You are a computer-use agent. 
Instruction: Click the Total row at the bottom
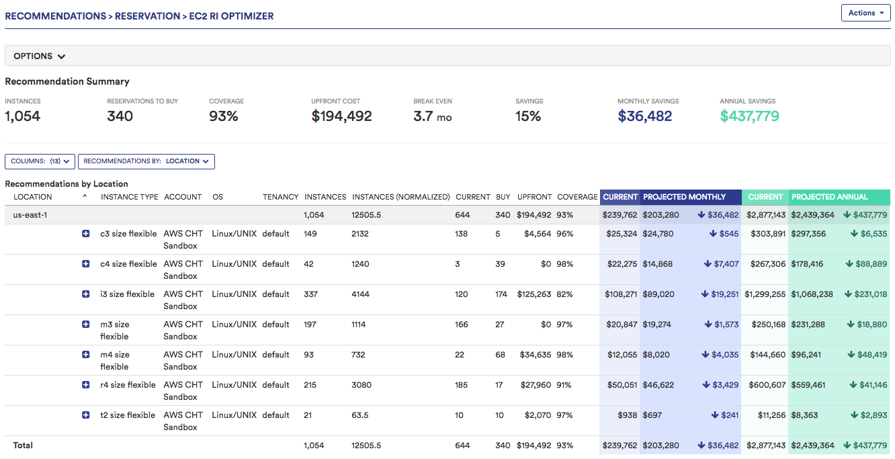23,445
